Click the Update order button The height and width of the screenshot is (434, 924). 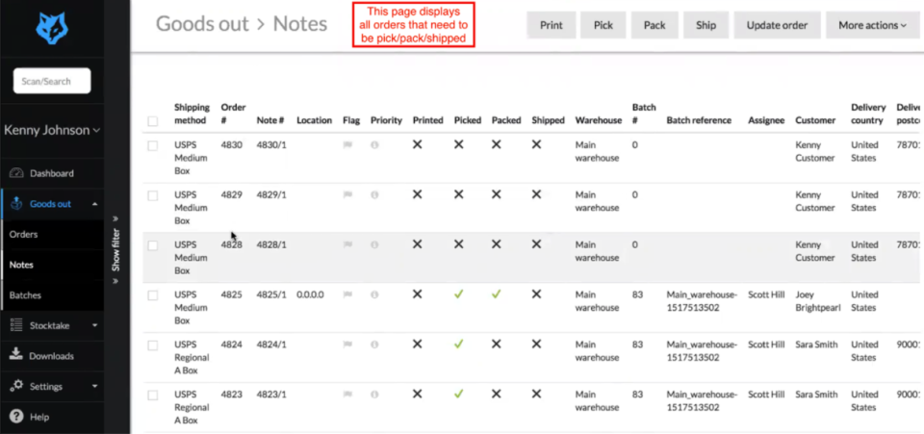pyautogui.click(x=777, y=25)
